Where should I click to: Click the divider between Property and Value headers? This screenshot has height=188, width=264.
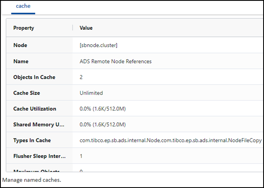tap(72, 28)
